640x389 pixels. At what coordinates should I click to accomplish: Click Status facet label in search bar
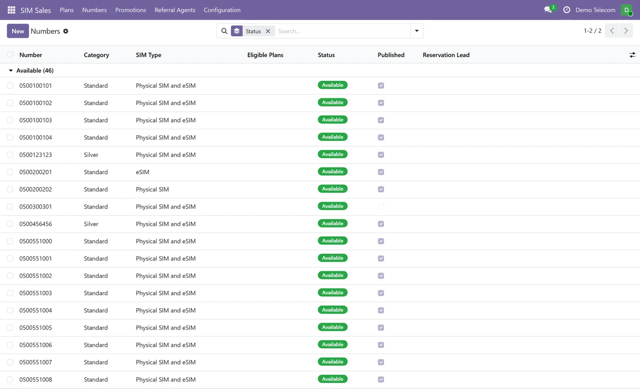(x=253, y=31)
